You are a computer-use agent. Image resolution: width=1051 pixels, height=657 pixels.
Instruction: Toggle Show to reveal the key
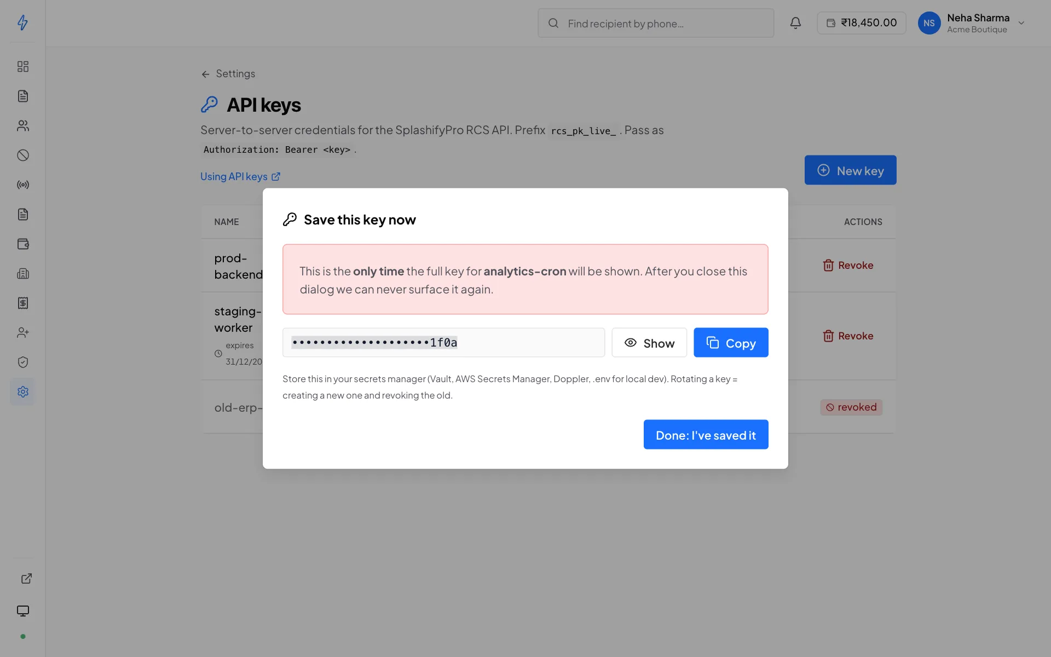point(649,343)
